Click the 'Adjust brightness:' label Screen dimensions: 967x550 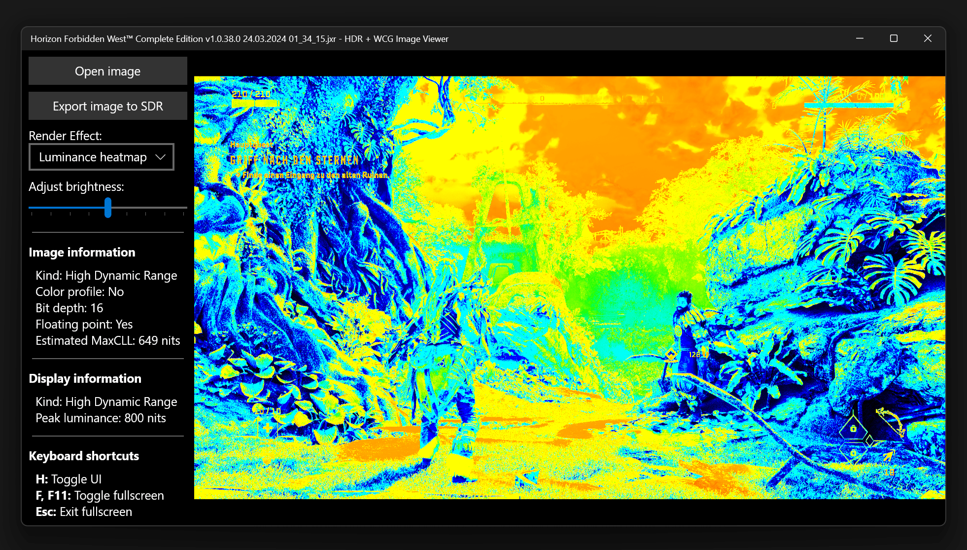76,186
